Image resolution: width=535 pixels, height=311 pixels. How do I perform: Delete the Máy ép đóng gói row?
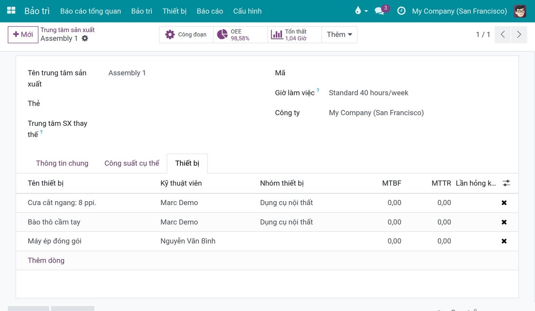(504, 241)
